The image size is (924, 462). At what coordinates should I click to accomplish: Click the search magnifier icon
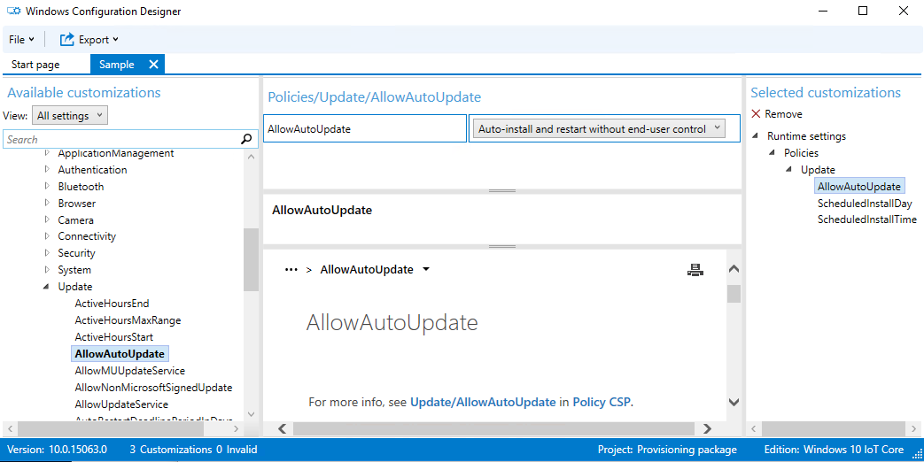(246, 140)
